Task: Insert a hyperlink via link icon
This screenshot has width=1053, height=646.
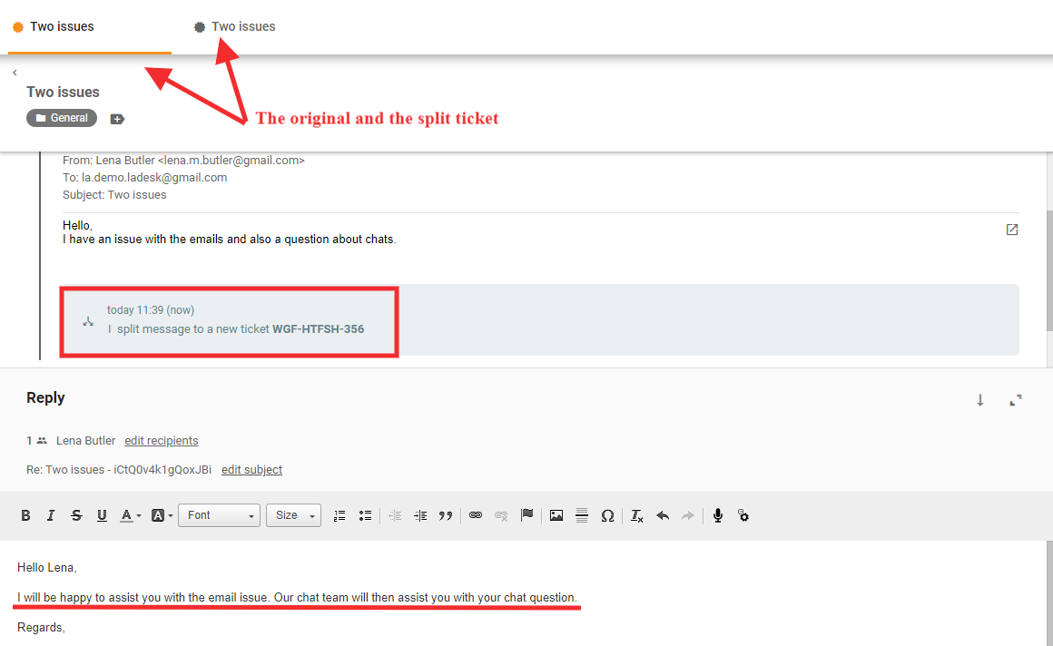Action: tap(475, 515)
